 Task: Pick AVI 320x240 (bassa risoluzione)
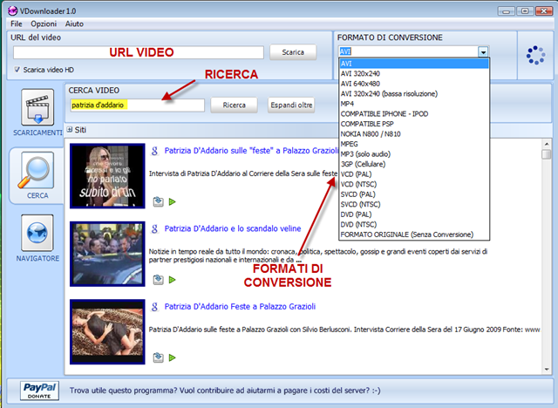click(414, 93)
